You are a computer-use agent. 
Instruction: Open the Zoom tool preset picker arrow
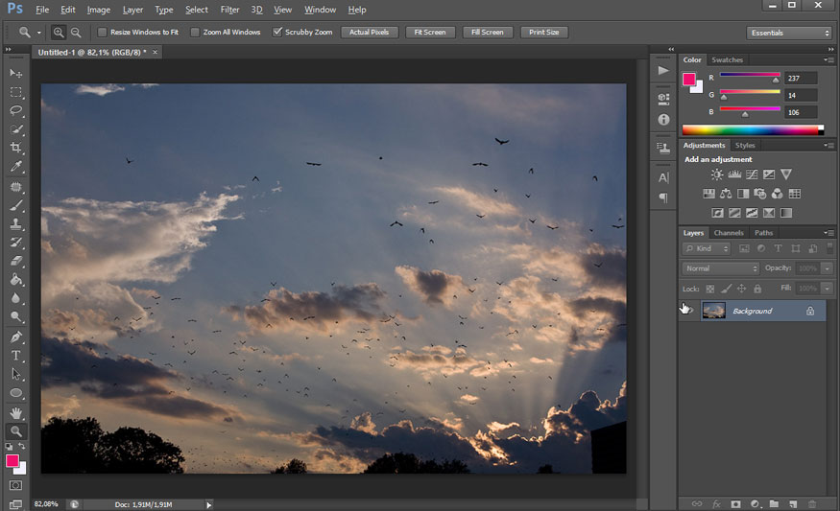[x=39, y=33]
